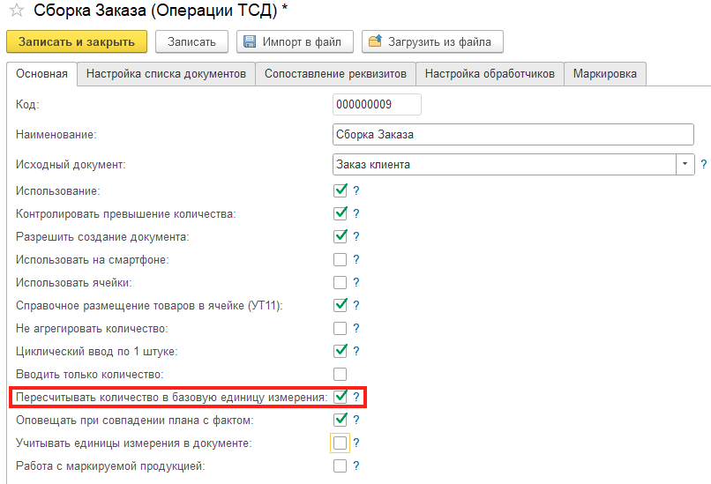Viewport: 711px width, 484px height.
Task: Open help for Использовать на смартфоне
Action: click(356, 260)
